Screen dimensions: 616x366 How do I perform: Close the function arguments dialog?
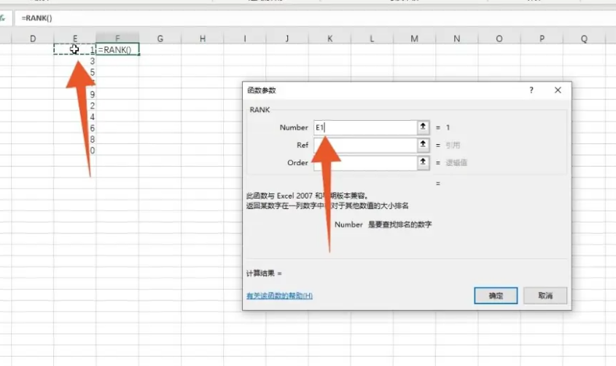558,90
